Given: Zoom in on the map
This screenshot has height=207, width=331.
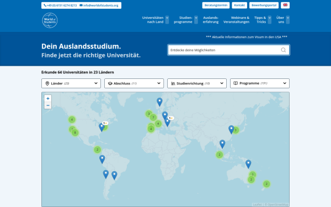Looking at the screenshot, I should 48,98.
